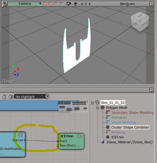Click the X axis view button
This screenshot has width=157, height=163.
tap(82, 4)
